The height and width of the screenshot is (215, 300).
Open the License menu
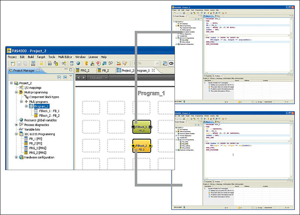pos(93,57)
